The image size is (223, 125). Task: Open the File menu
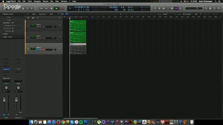tap(19, 1)
